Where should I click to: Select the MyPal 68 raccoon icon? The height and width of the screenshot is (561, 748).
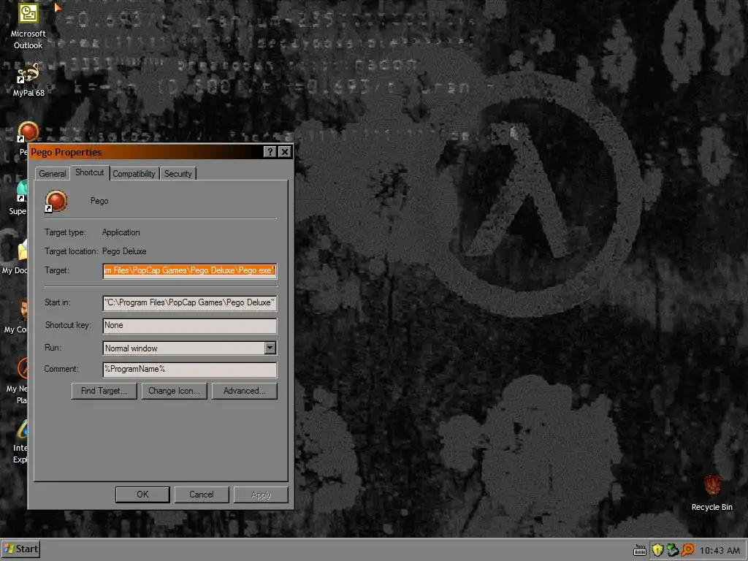click(x=28, y=74)
